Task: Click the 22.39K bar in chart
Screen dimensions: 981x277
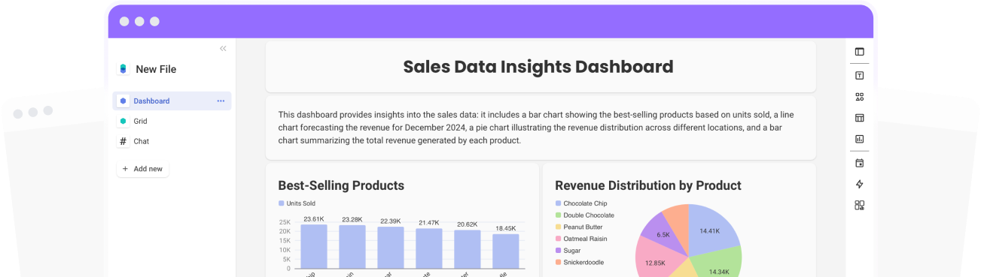Action: [x=391, y=248]
